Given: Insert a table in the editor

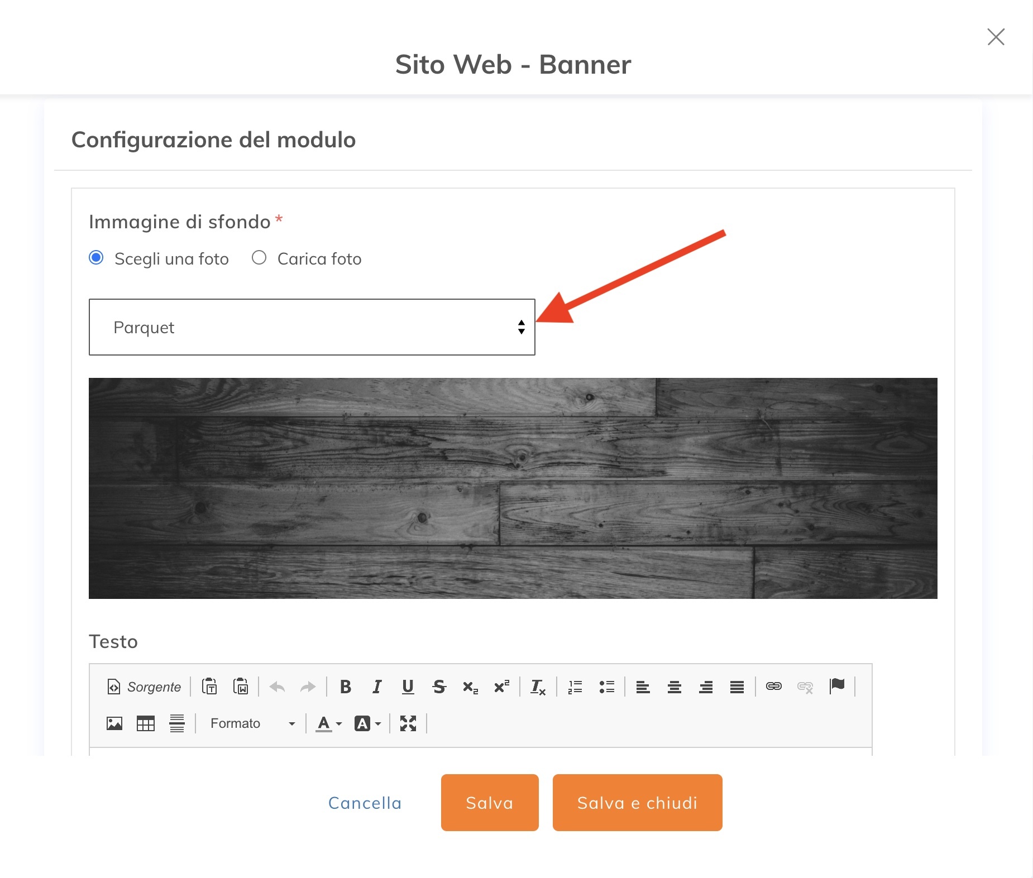Looking at the screenshot, I should [x=146, y=723].
